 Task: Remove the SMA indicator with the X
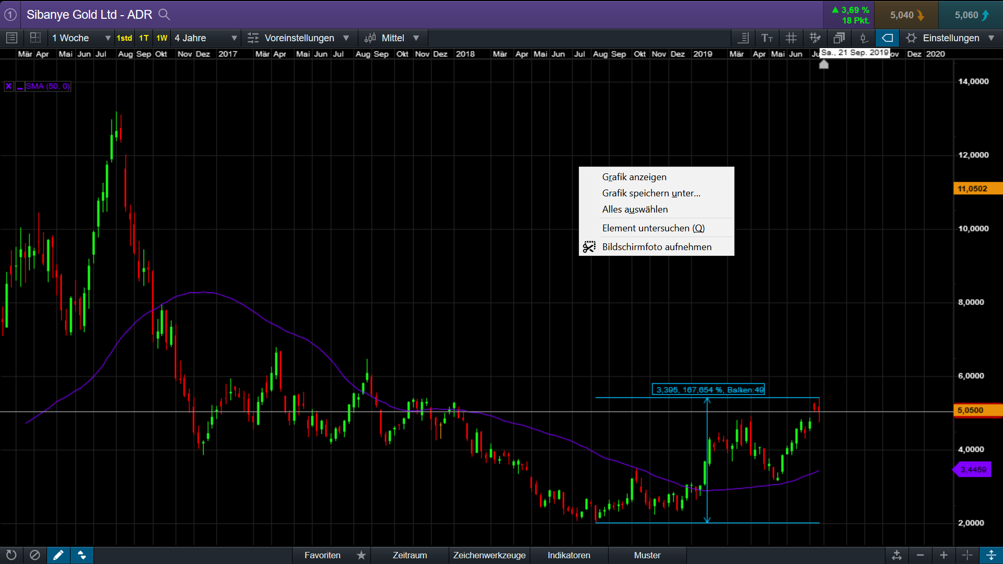tap(9, 86)
